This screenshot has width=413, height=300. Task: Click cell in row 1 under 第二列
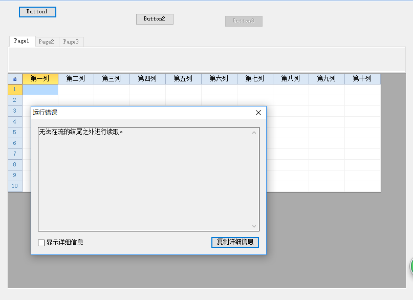point(76,90)
